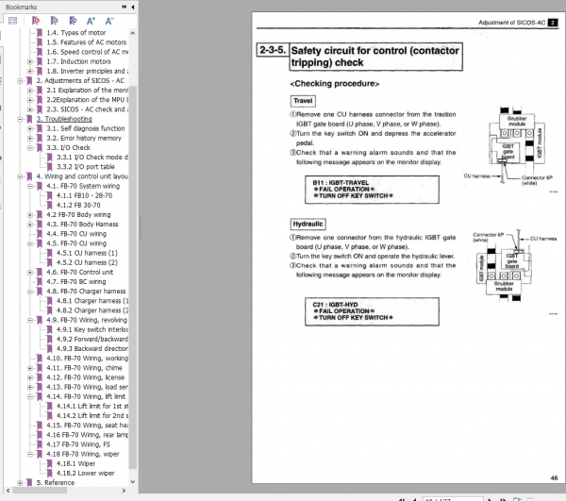Open bookmark 4.16 FB-70 Wiring, rear lamp
The width and height of the screenshot is (566, 501).
coord(87,435)
